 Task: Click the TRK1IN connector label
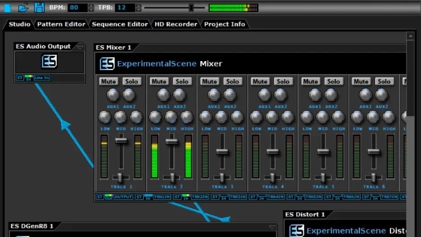click(162, 196)
